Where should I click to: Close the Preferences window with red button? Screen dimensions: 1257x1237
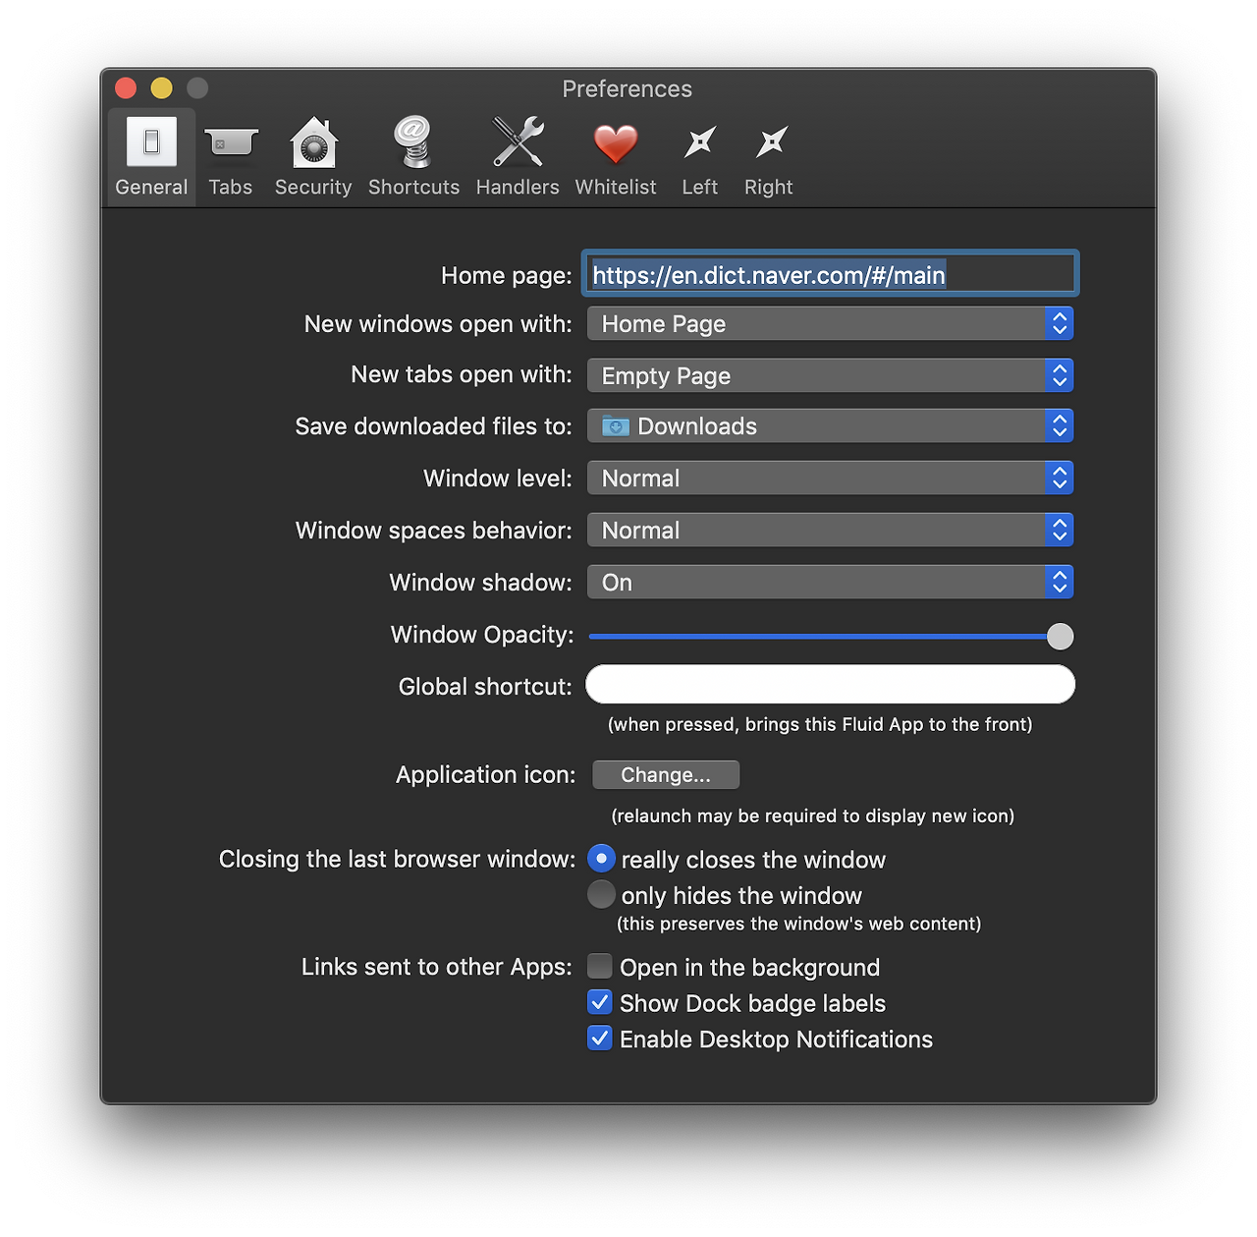(126, 88)
